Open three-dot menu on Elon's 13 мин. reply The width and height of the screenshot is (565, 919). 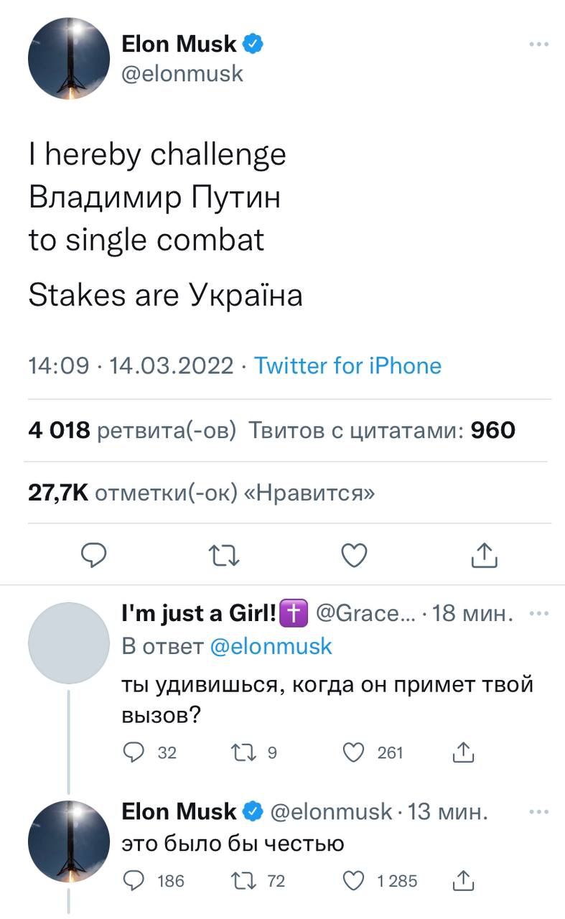[x=538, y=812]
